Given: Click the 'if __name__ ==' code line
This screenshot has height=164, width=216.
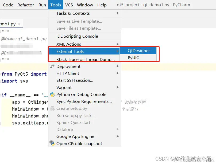Looking at the screenshot, I should [25, 95].
